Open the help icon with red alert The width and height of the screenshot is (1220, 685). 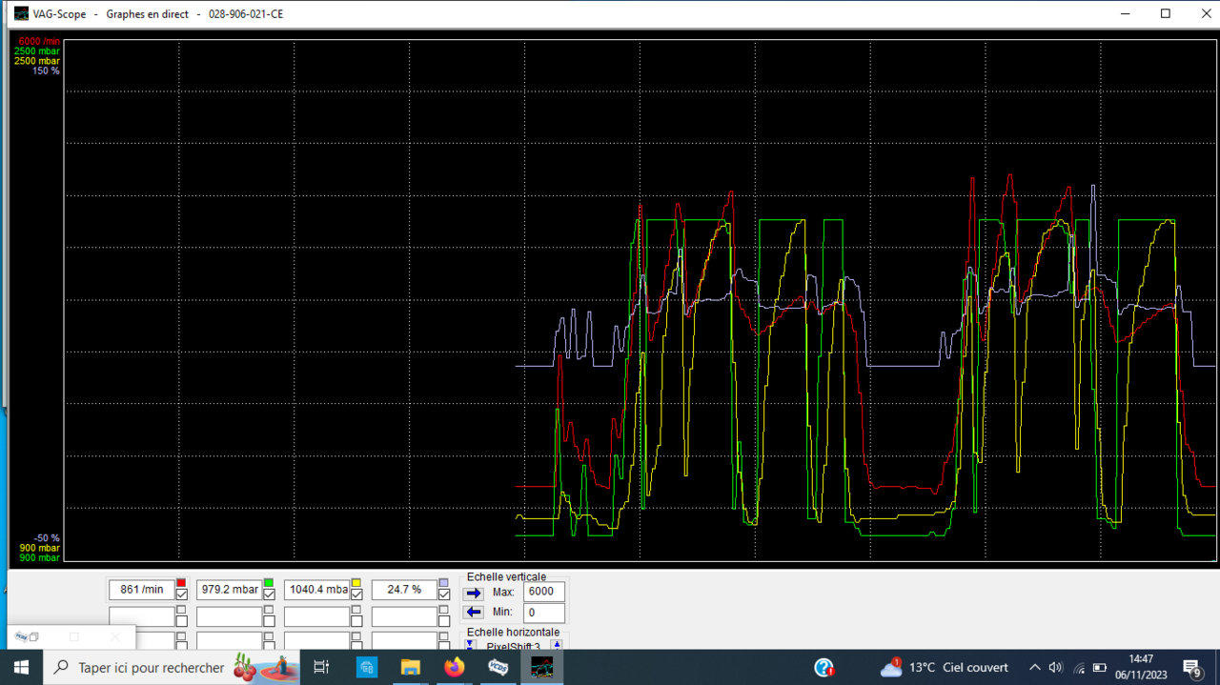tap(824, 668)
